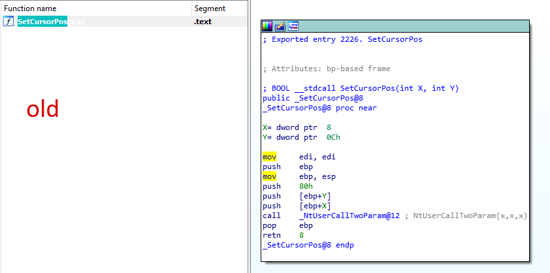
Task: Click the function 'f' icon beside SetCursorPos
Action: pos(9,22)
